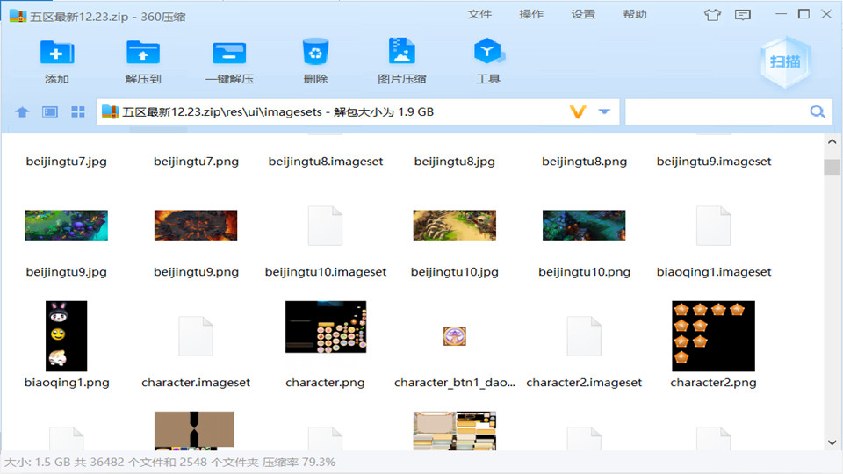The height and width of the screenshot is (474, 843).
Task: Select the character2.png thumbnail
Action: [x=713, y=336]
